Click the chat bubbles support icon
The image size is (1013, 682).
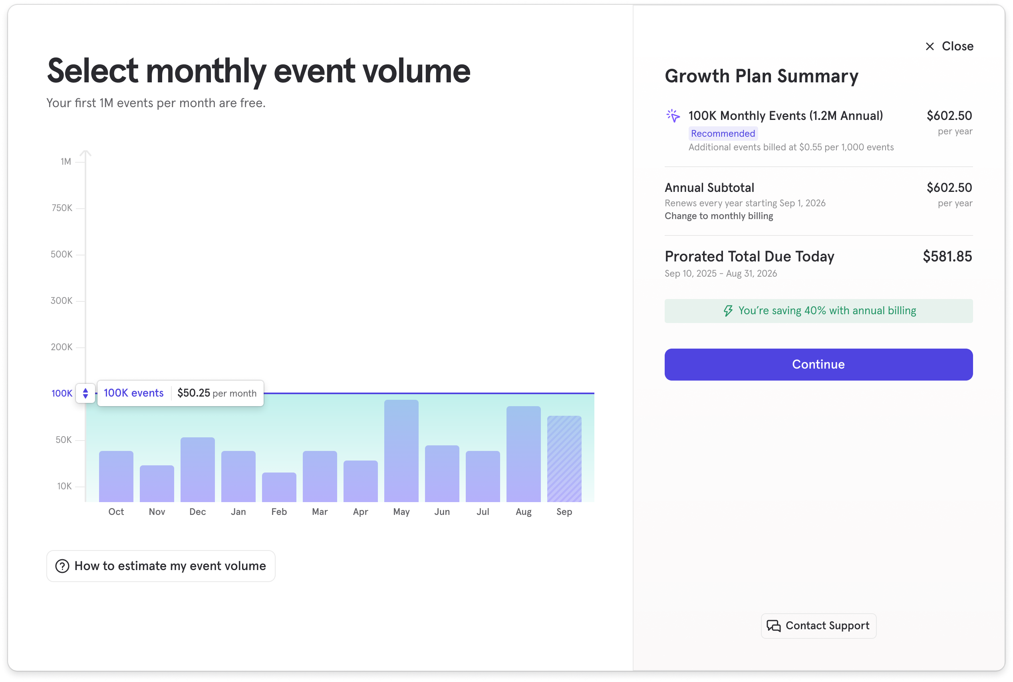coord(774,626)
